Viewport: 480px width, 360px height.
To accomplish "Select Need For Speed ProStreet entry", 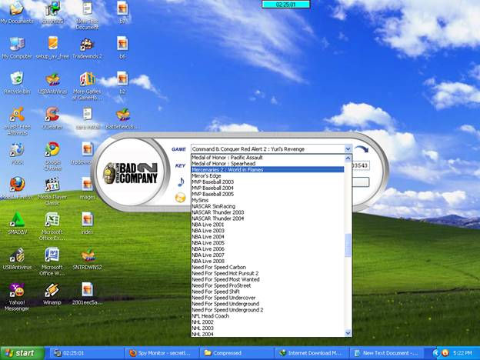I will pos(268,285).
